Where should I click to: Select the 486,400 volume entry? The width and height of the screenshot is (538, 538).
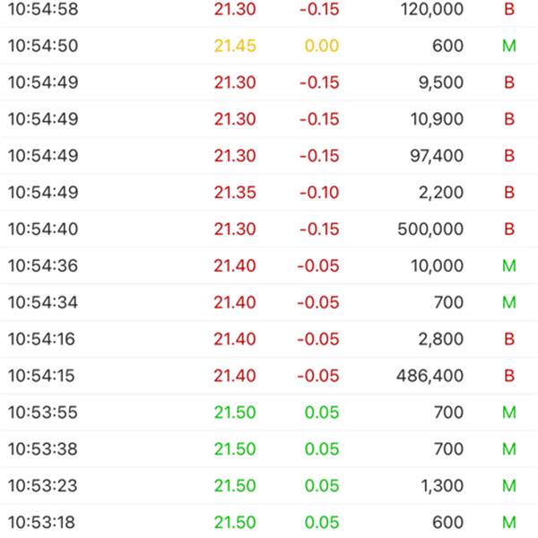coord(431,376)
